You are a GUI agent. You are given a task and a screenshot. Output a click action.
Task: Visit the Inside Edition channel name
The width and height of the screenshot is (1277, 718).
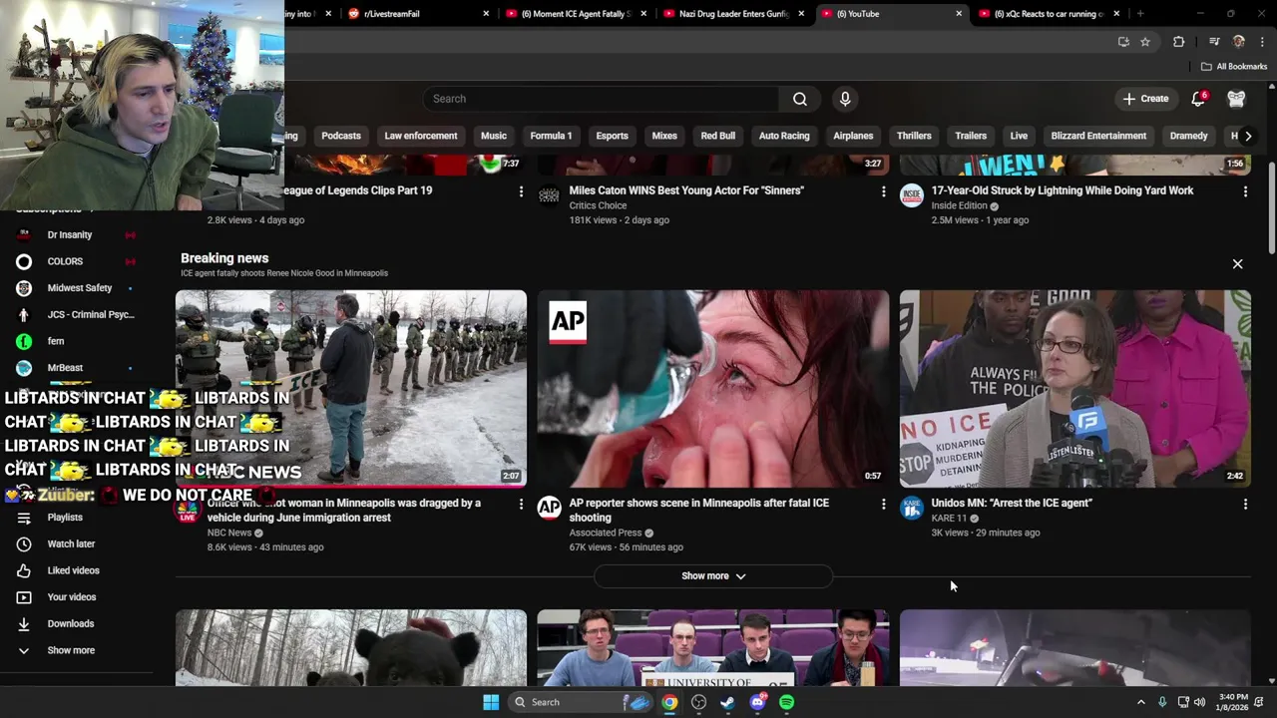tap(959, 205)
